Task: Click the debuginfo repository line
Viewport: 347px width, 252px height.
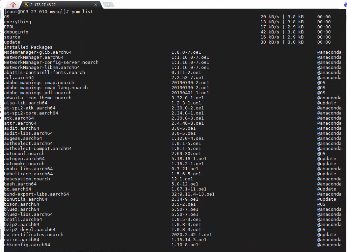Action: [16, 32]
